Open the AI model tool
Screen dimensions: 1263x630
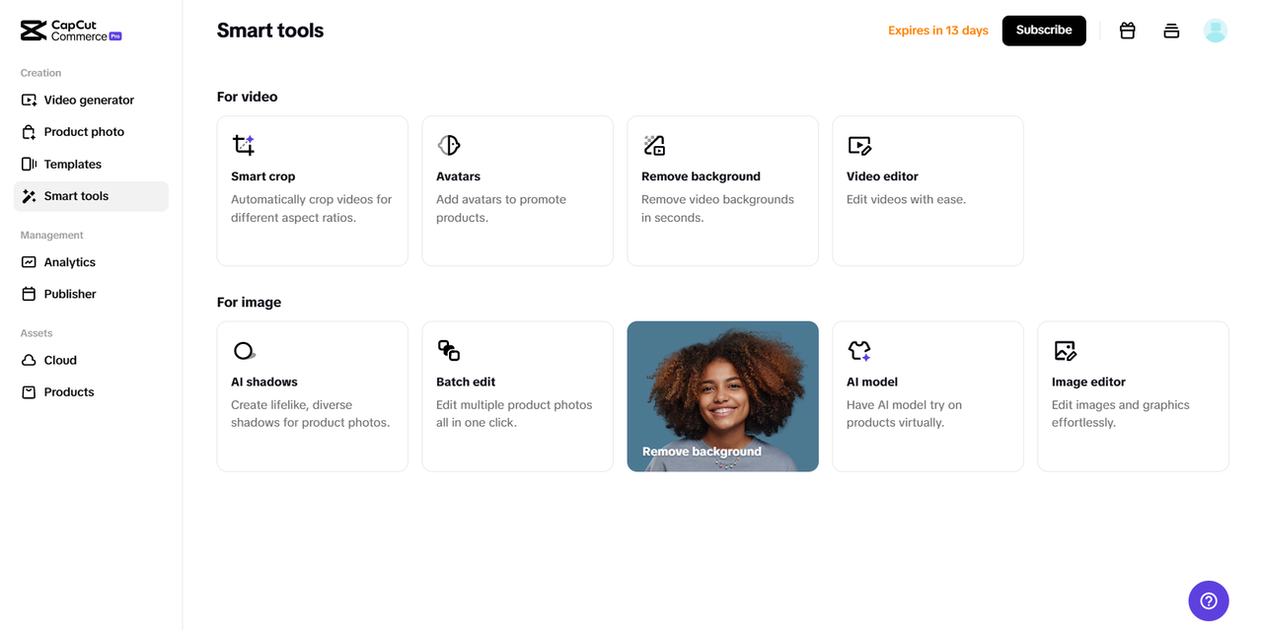click(928, 395)
